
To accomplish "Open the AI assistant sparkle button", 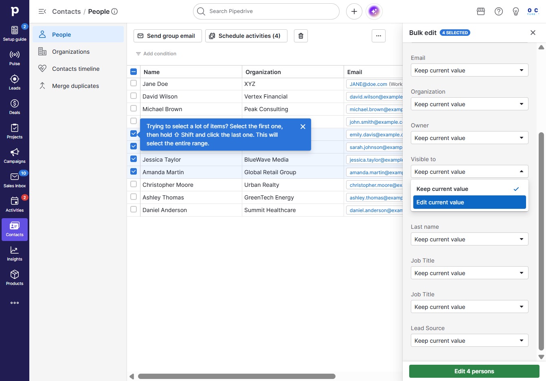I will 374,11.
